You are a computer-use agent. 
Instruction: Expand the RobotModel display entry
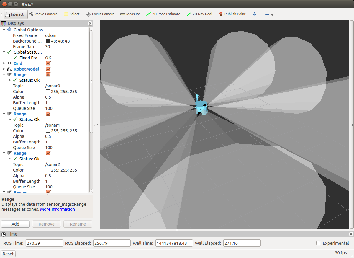pyautogui.click(x=4, y=69)
